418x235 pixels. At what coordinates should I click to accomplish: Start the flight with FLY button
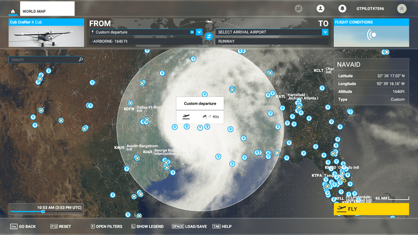[371, 209]
